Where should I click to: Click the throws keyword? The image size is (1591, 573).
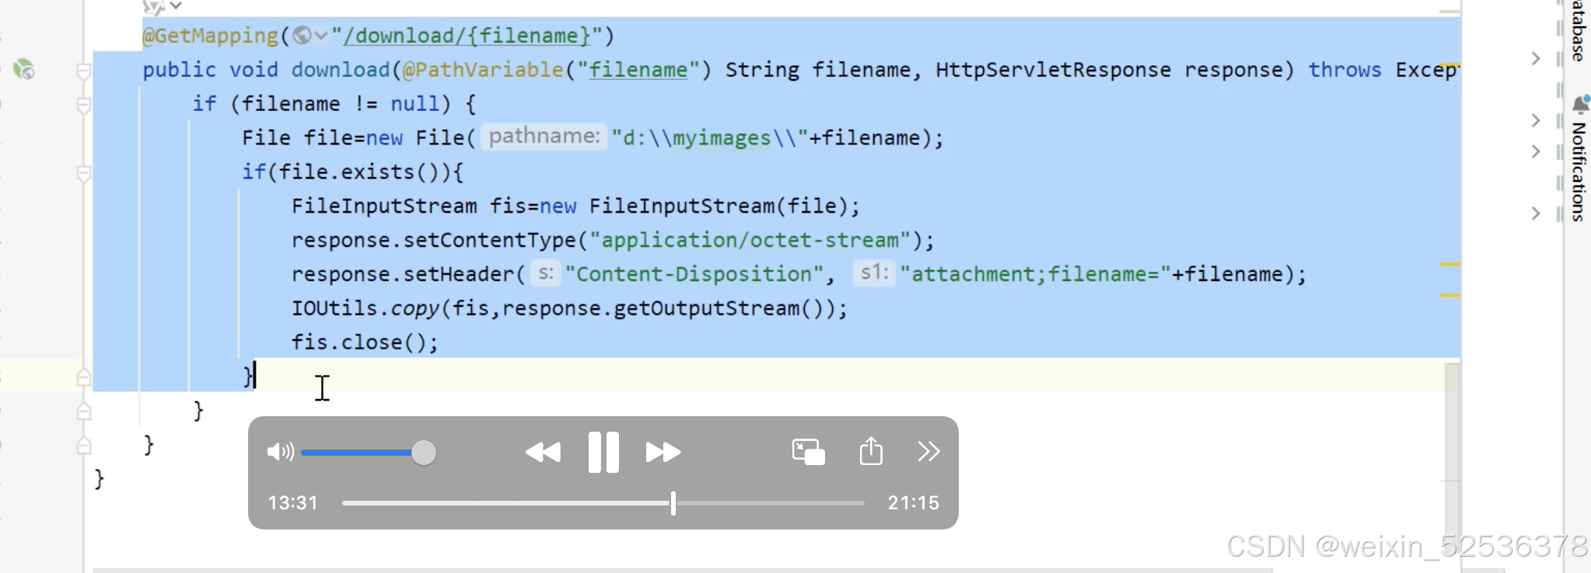[1344, 70]
